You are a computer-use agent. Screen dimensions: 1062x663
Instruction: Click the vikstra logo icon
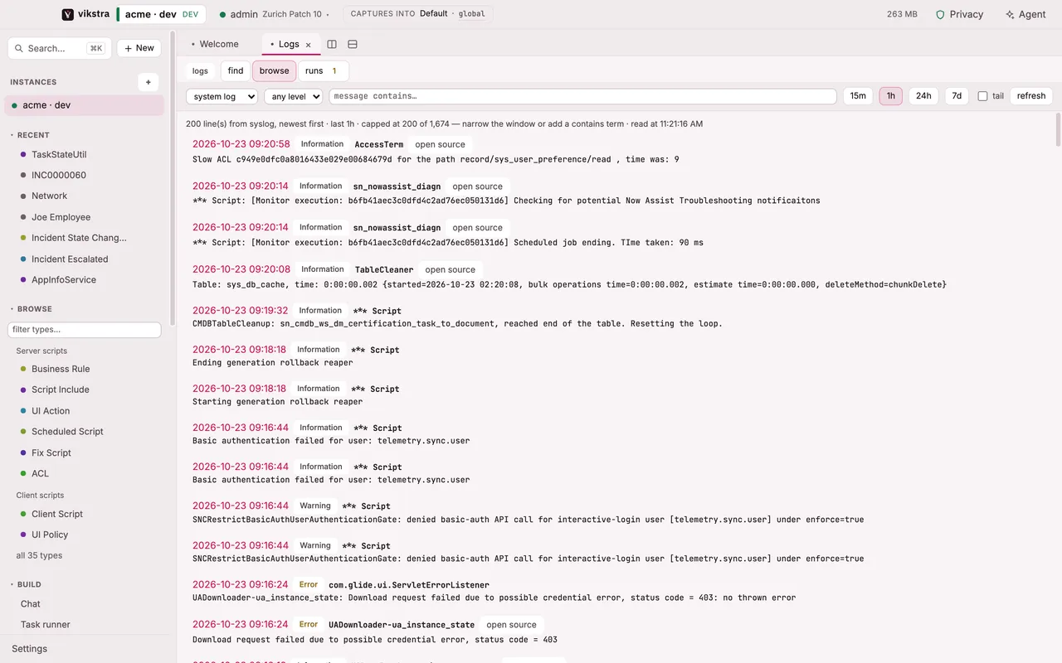(68, 14)
